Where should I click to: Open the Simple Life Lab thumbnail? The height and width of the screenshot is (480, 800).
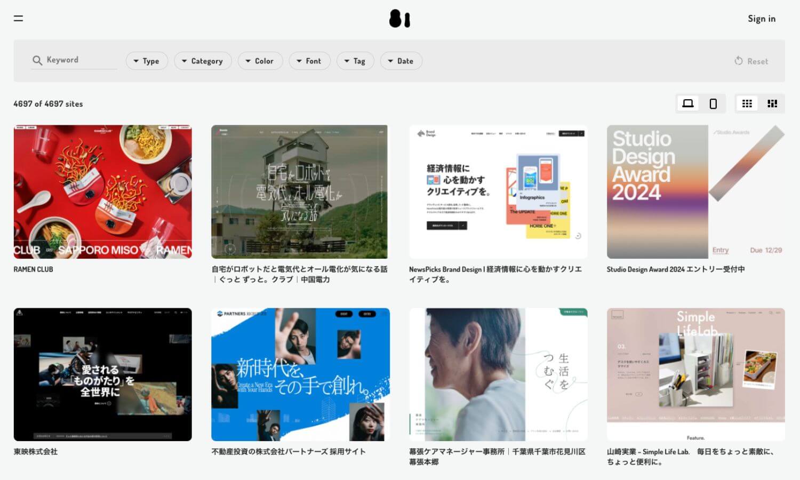coord(696,374)
